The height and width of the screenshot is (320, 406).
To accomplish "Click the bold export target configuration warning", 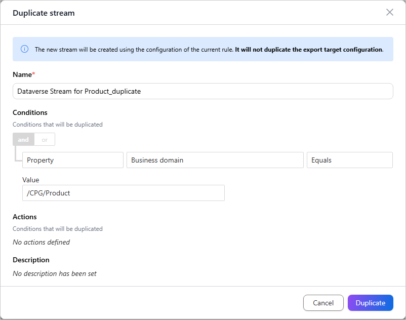I will pyautogui.click(x=309, y=50).
